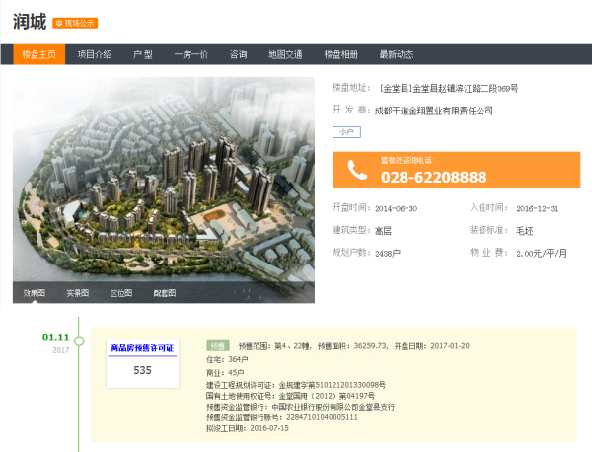Show the 区位图 image category
The width and height of the screenshot is (592, 452).
[x=120, y=293]
